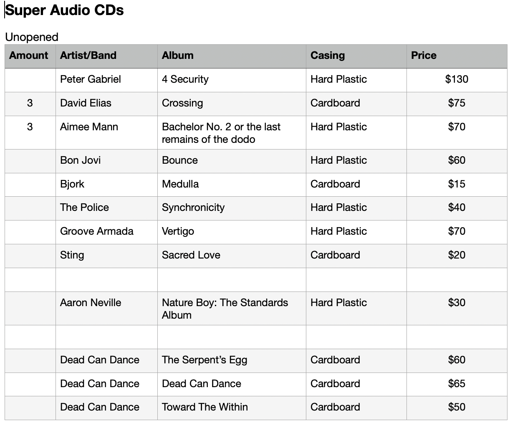Click the Toward The Within album cell
The height and width of the screenshot is (436, 520).
pos(232,408)
